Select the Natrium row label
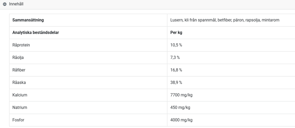The image size is (295, 128). coord(20,107)
